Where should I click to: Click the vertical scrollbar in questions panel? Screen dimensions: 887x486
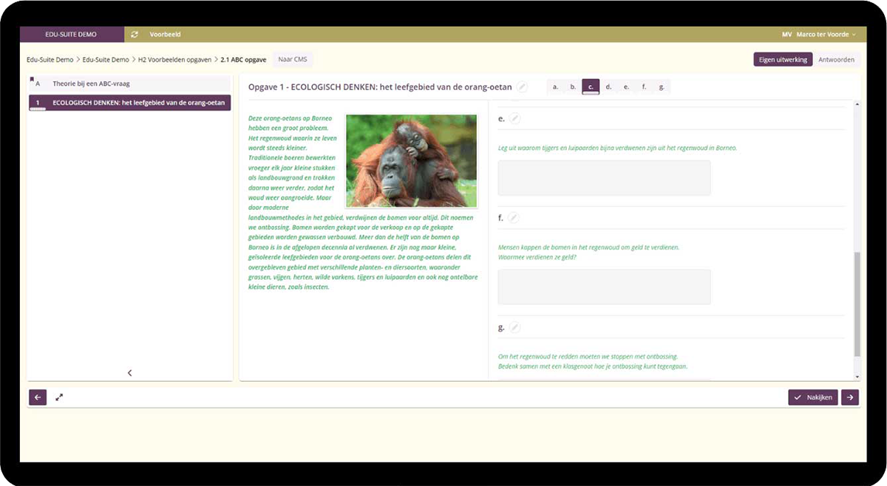pyautogui.click(x=857, y=303)
